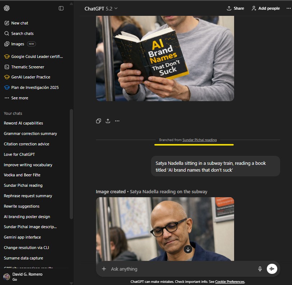Click the Share button

(235, 8)
